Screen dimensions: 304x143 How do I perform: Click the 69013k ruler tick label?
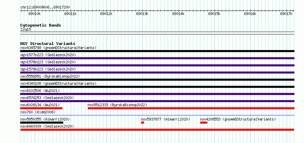[x=142, y=14]
